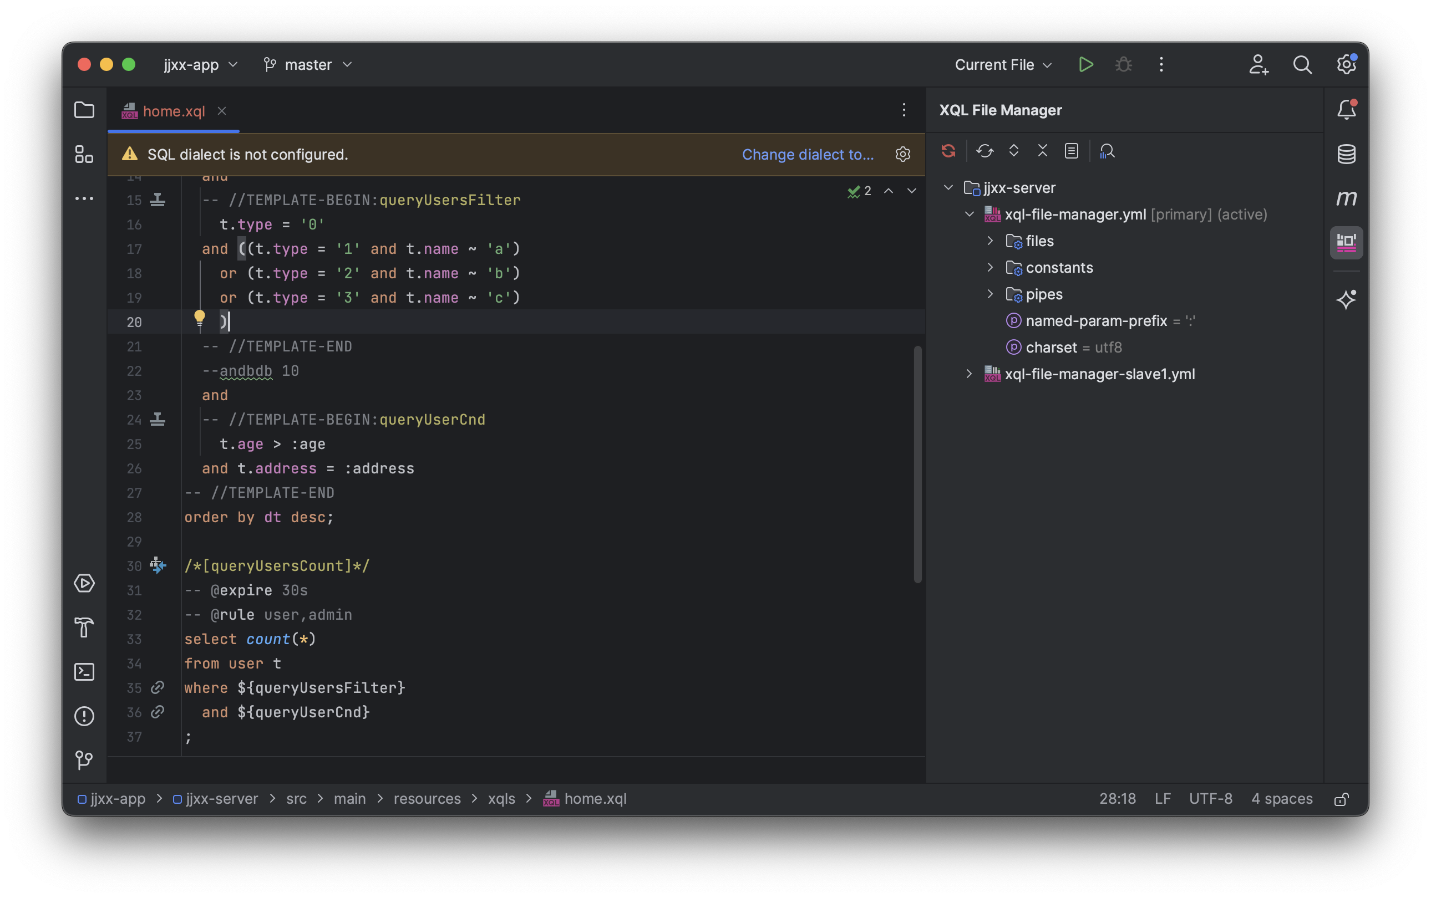Image resolution: width=1431 pixels, height=898 pixels.
Task: Toggle read-only lock icon in status bar
Action: (x=1341, y=799)
